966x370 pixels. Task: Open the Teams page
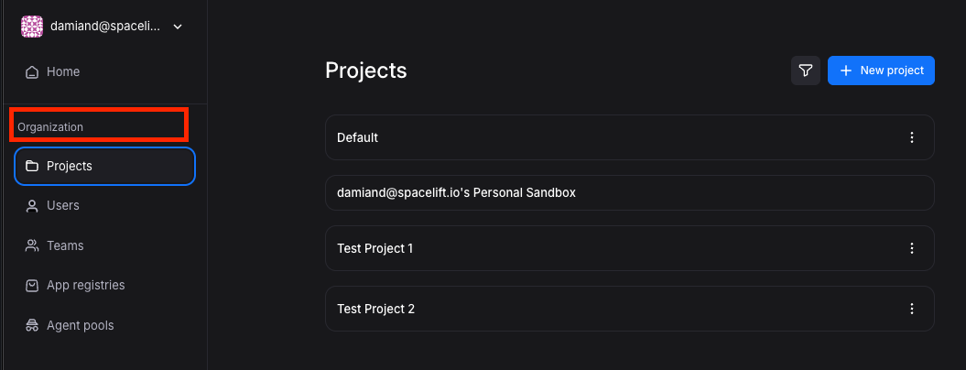pos(65,246)
